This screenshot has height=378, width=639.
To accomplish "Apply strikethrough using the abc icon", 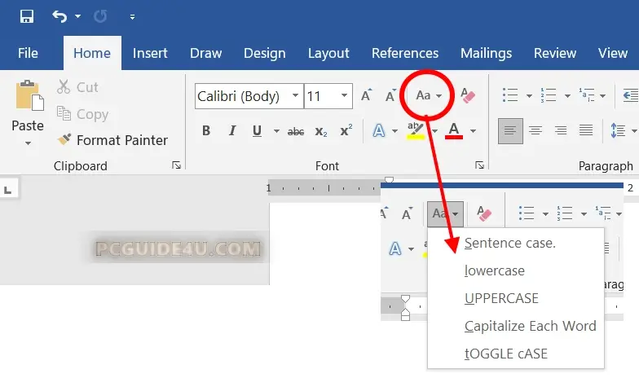I will click(x=296, y=131).
